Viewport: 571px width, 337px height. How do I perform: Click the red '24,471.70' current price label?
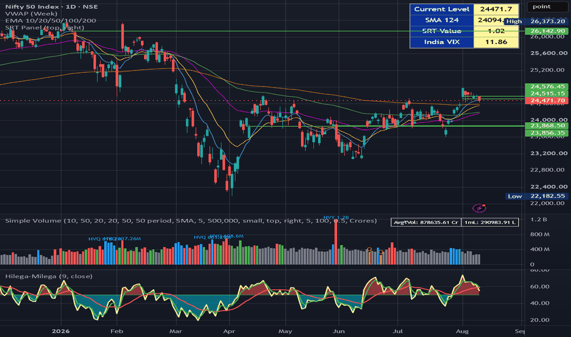(547, 100)
